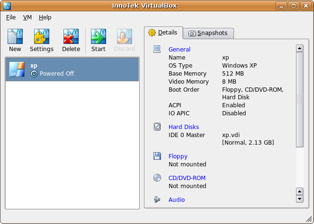
Task: Open the Settings toolbar icon
Action: (x=42, y=36)
